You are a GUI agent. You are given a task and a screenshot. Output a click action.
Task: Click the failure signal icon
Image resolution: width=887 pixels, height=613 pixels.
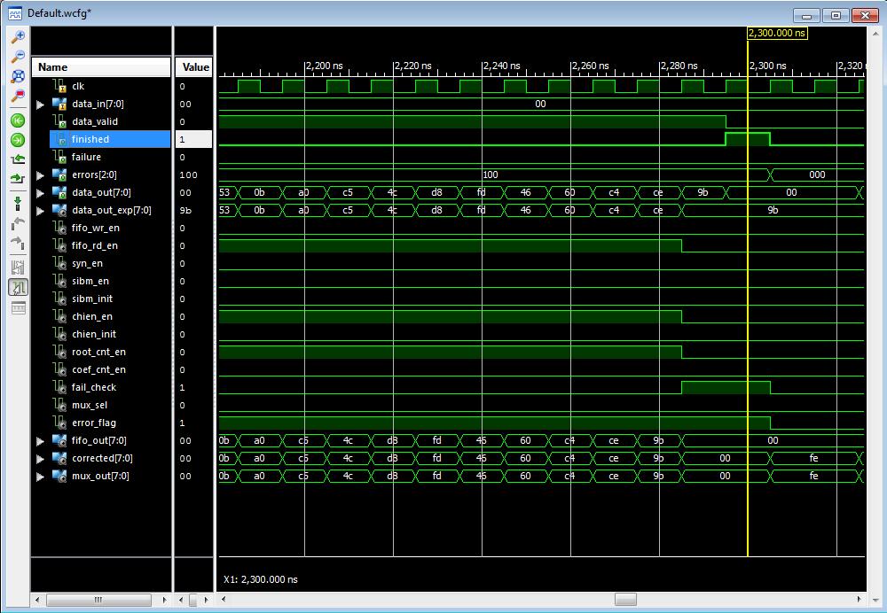coord(60,157)
